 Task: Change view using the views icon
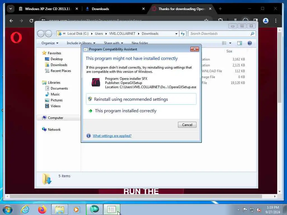224,43
